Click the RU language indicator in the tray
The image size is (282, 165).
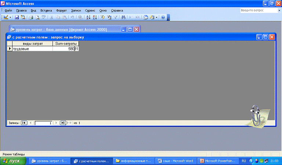tap(244, 161)
